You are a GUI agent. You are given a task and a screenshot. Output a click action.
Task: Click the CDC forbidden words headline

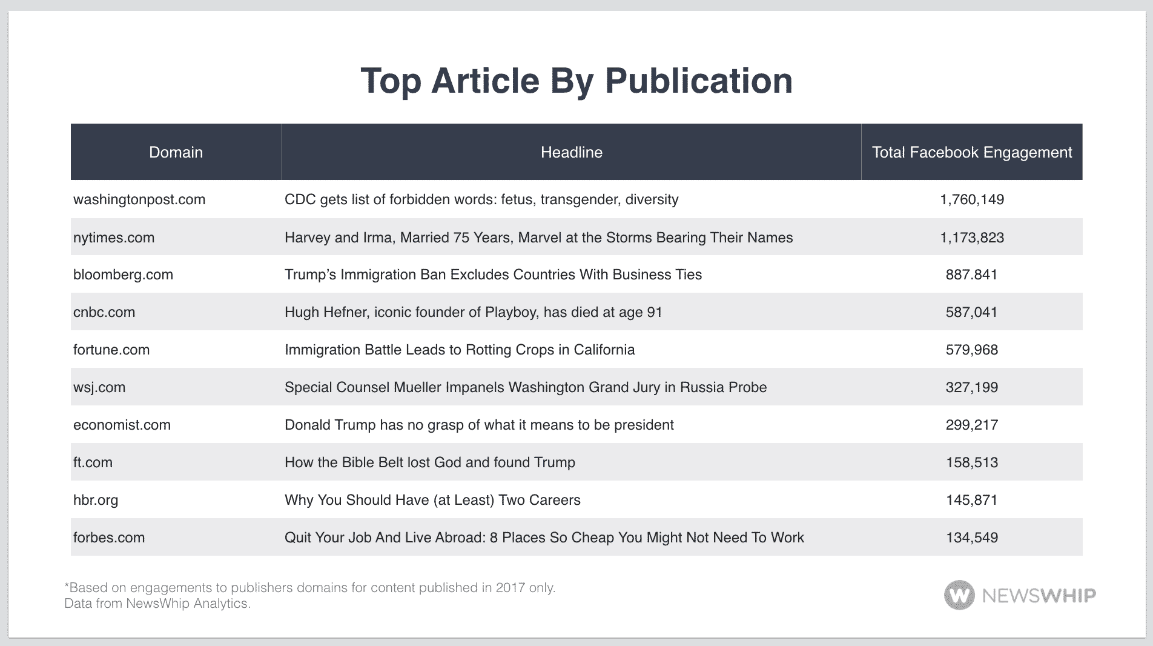481,199
